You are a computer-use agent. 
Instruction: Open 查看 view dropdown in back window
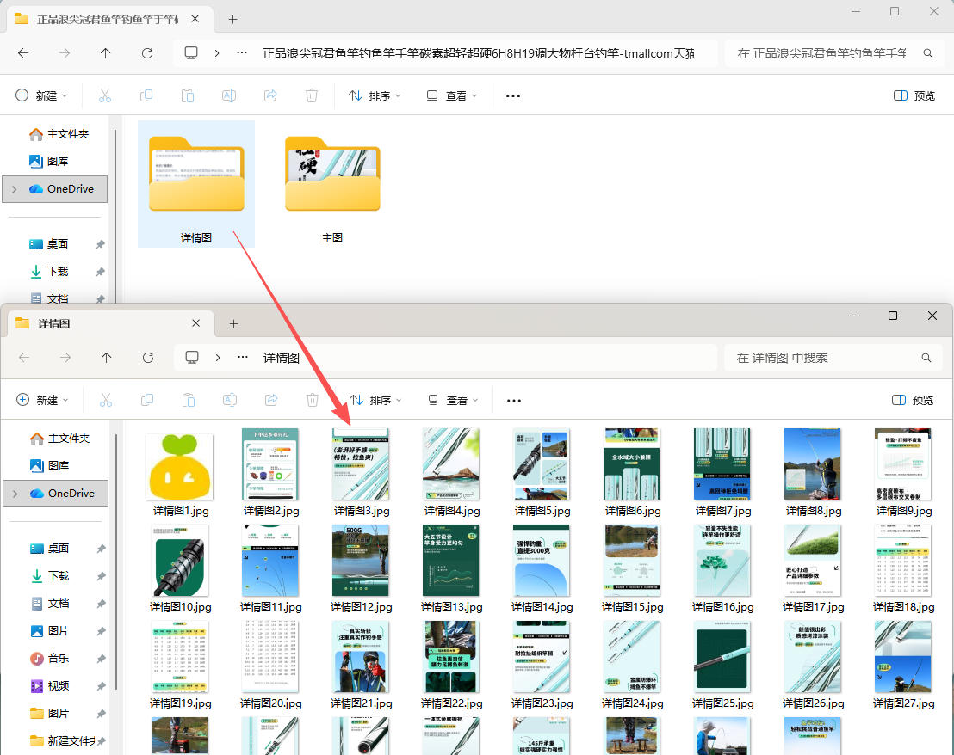(452, 95)
